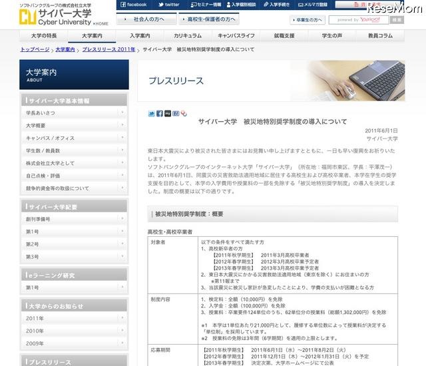Click the laptop photo in press release banner
The image size is (426, 366).
coord(356,81)
